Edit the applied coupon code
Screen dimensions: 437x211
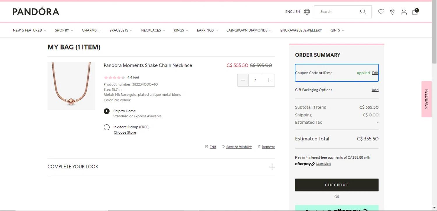tap(375, 73)
